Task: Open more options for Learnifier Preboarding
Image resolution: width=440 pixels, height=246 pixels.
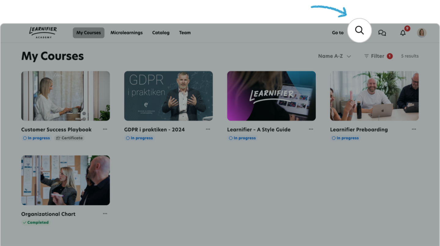Action: point(414,129)
